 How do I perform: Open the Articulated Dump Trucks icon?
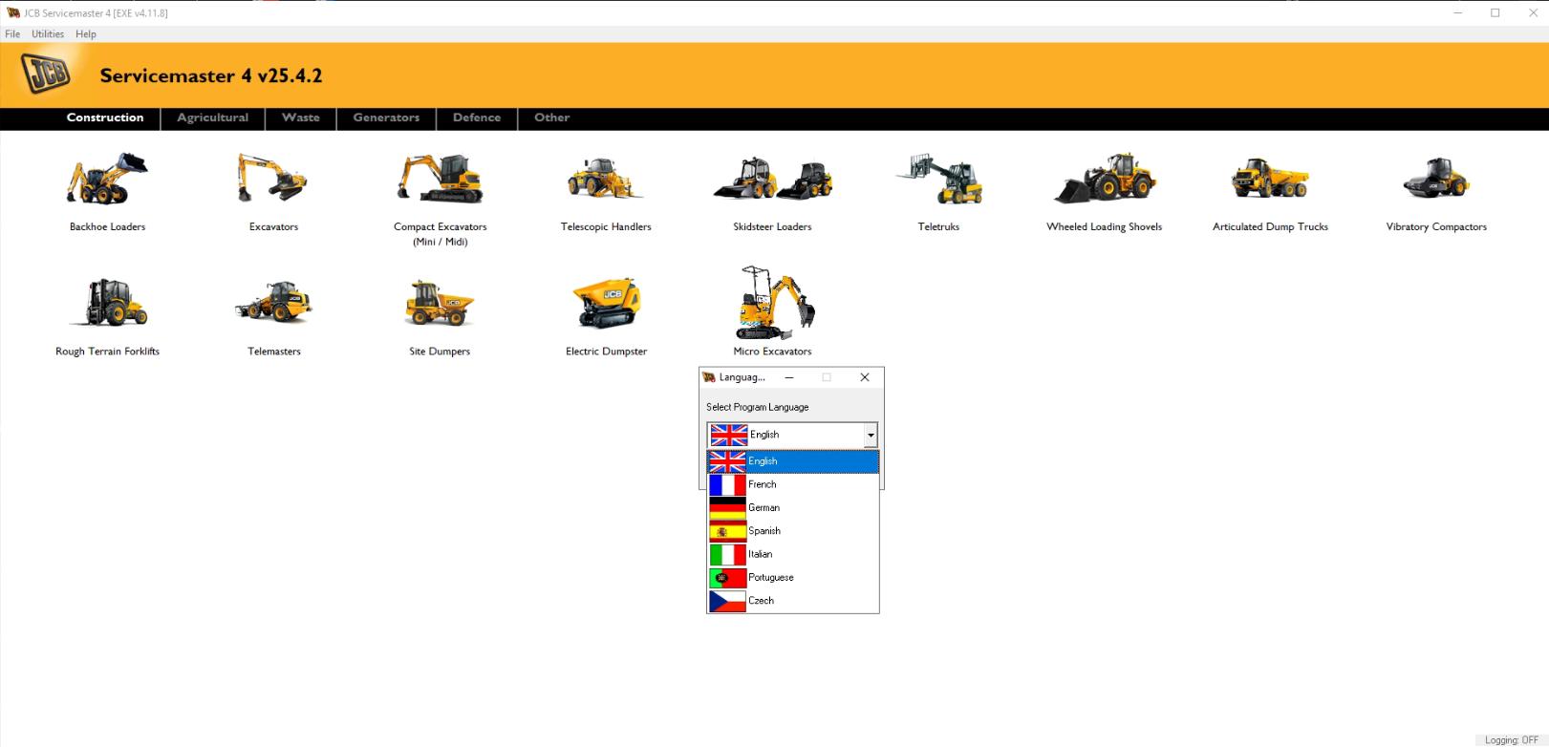pyautogui.click(x=1270, y=180)
